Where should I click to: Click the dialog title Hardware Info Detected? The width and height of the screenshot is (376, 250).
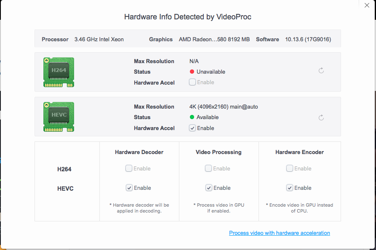(188, 17)
